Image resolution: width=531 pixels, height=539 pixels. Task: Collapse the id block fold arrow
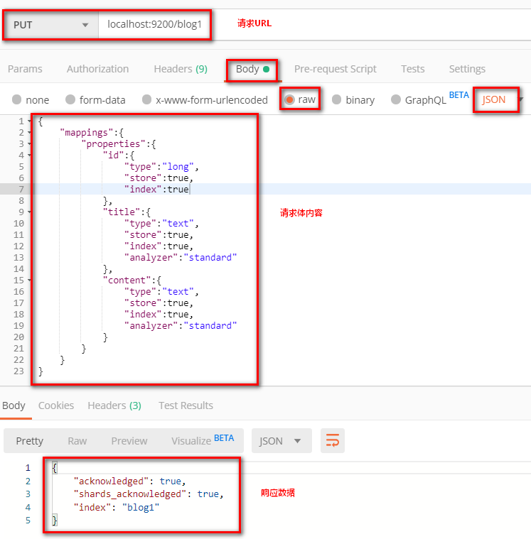[x=30, y=156]
